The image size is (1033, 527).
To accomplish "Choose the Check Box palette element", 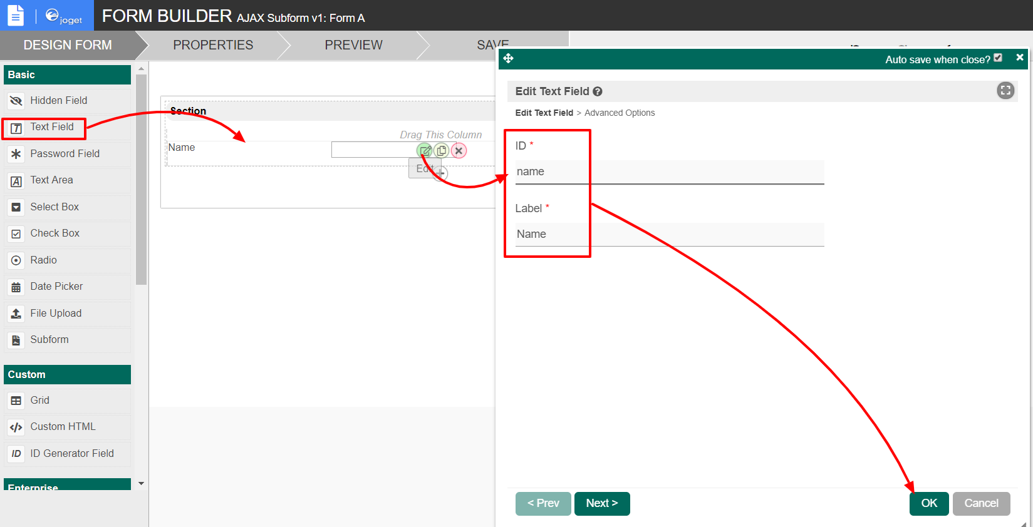I will click(55, 233).
